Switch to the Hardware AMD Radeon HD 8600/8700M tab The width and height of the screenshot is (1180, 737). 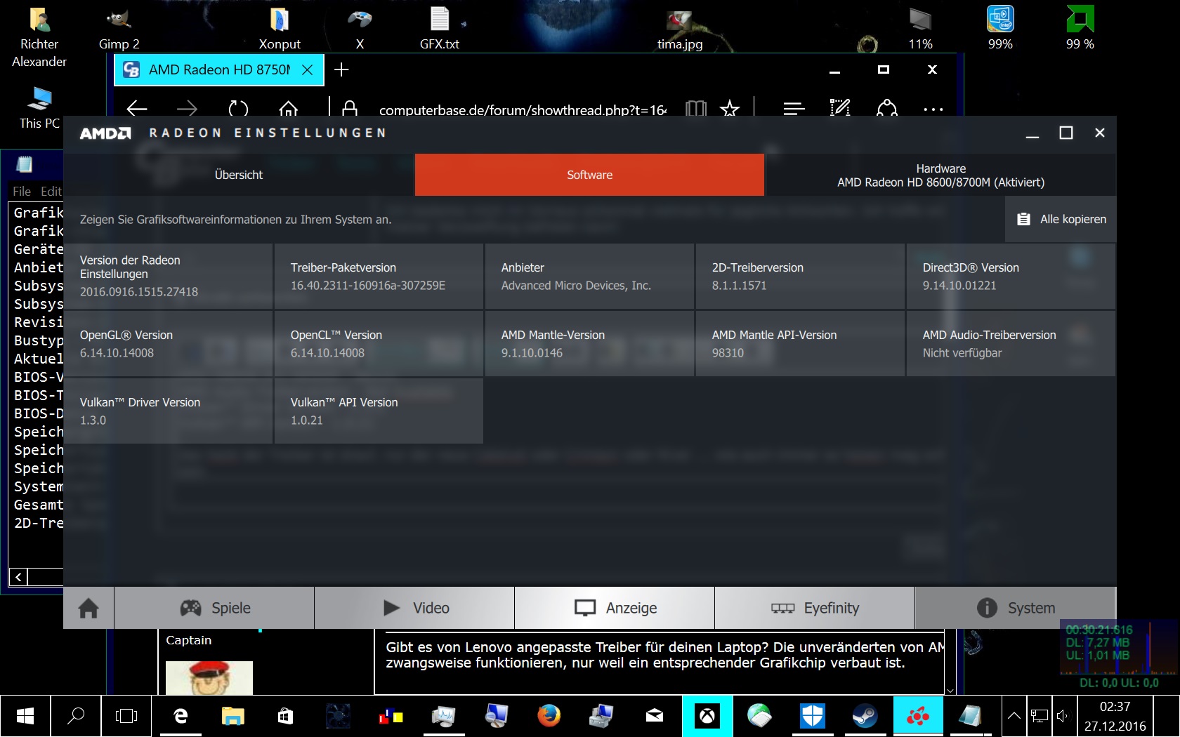(x=940, y=175)
